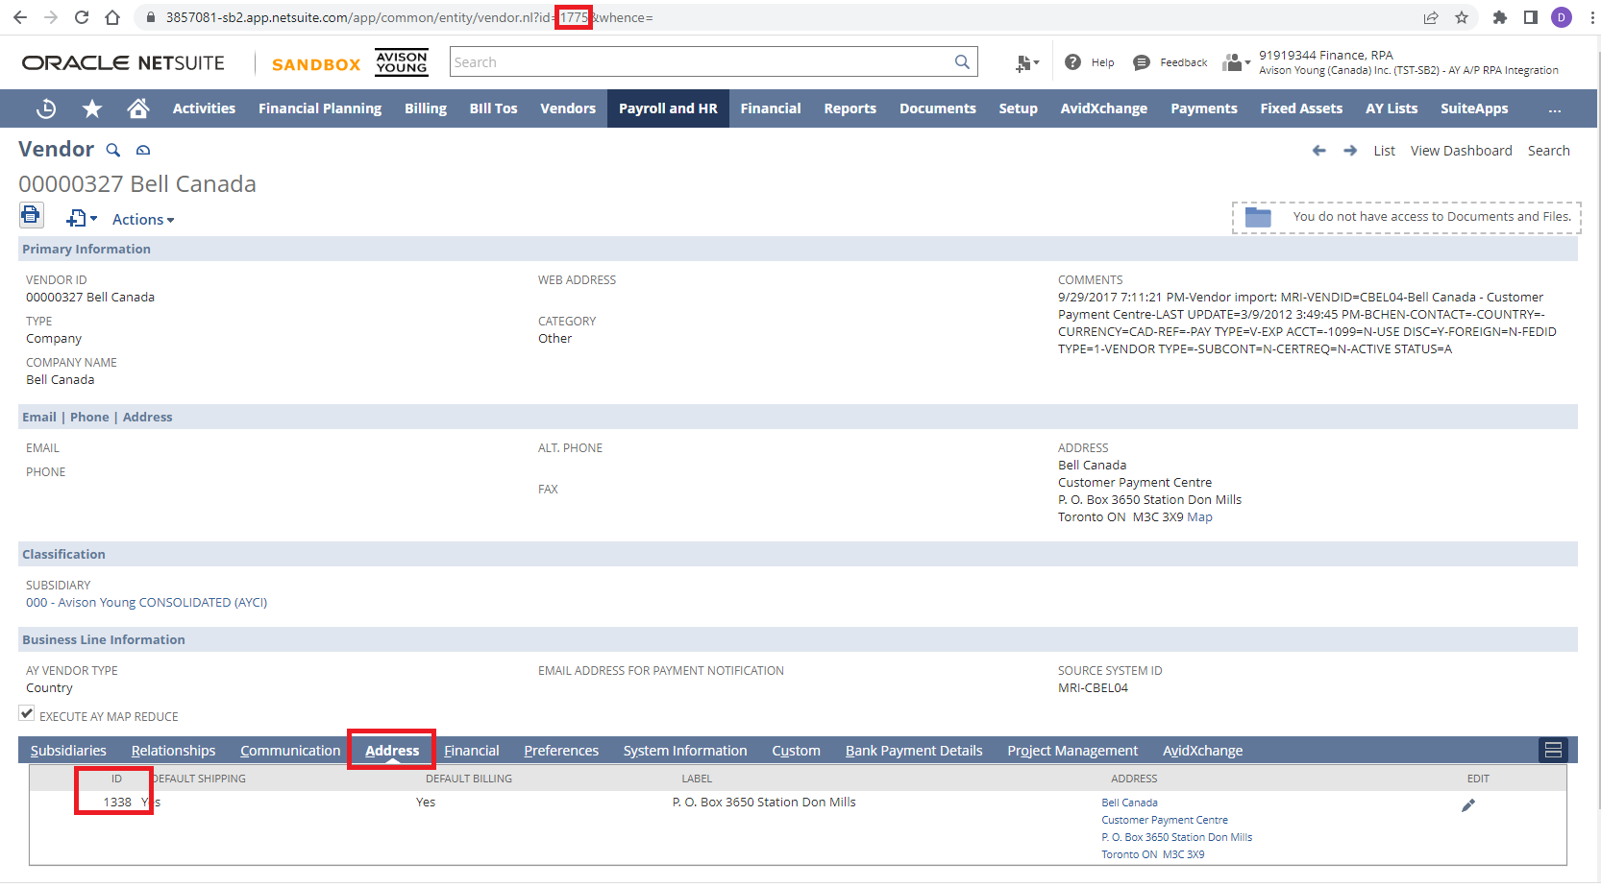Open the Shortcuts star icon
The width and height of the screenshot is (1601, 887).
[x=92, y=108]
